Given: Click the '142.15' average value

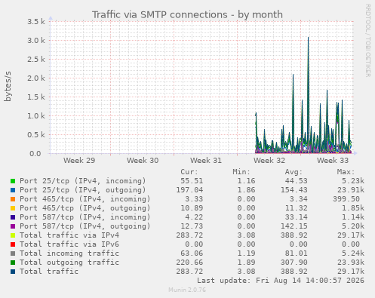Looking at the screenshot, I should (294, 226).
